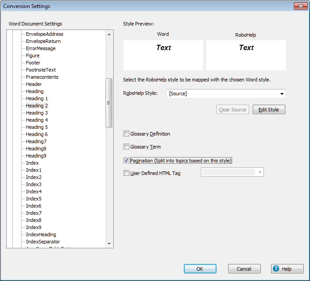Select Footer in the style tree
310x281 pixels.
pyautogui.click(x=33, y=63)
